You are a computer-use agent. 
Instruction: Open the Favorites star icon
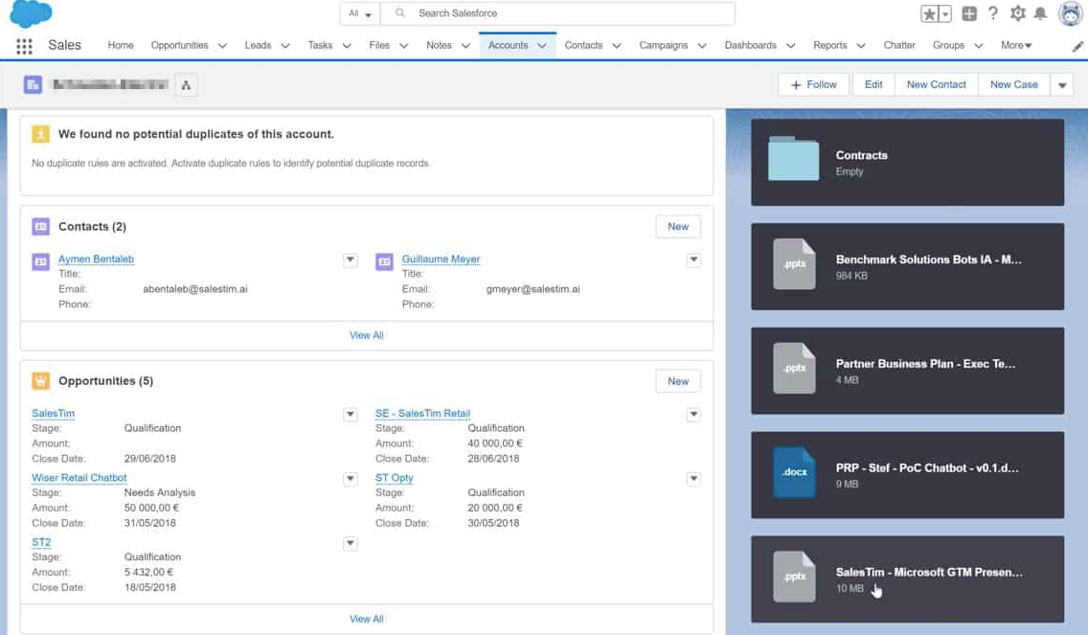tap(929, 13)
